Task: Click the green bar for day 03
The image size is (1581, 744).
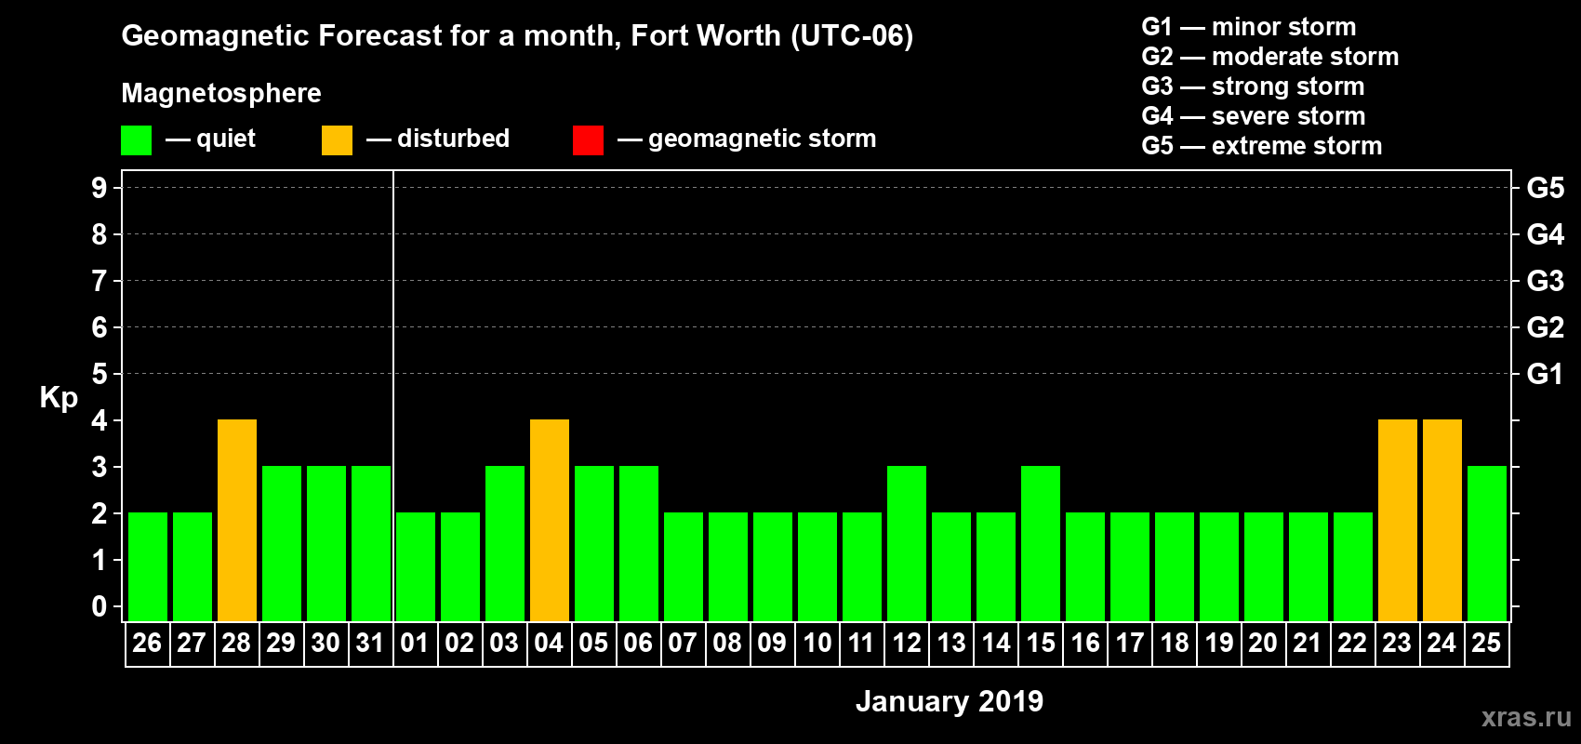Action: tap(505, 544)
